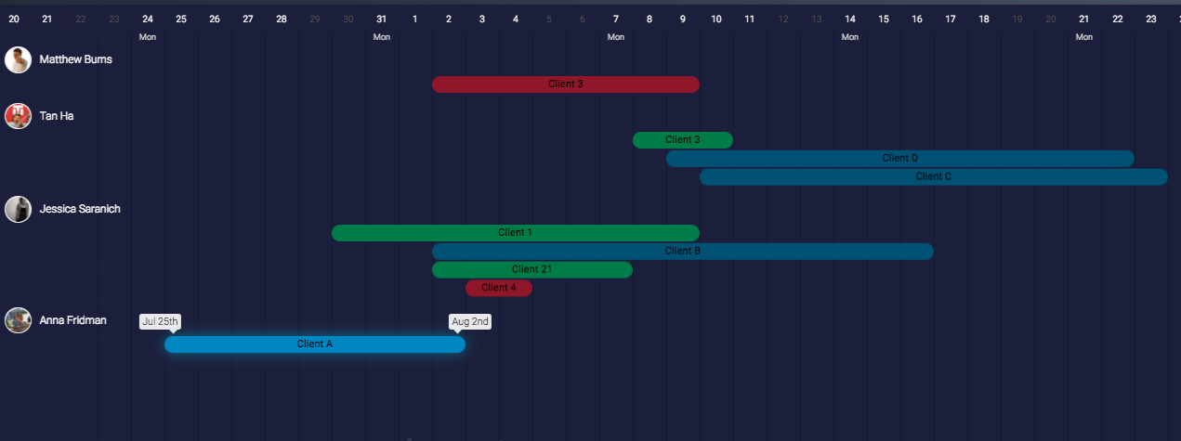Click date 14 in the header
The image size is (1181, 441).
(x=850, y=19)
